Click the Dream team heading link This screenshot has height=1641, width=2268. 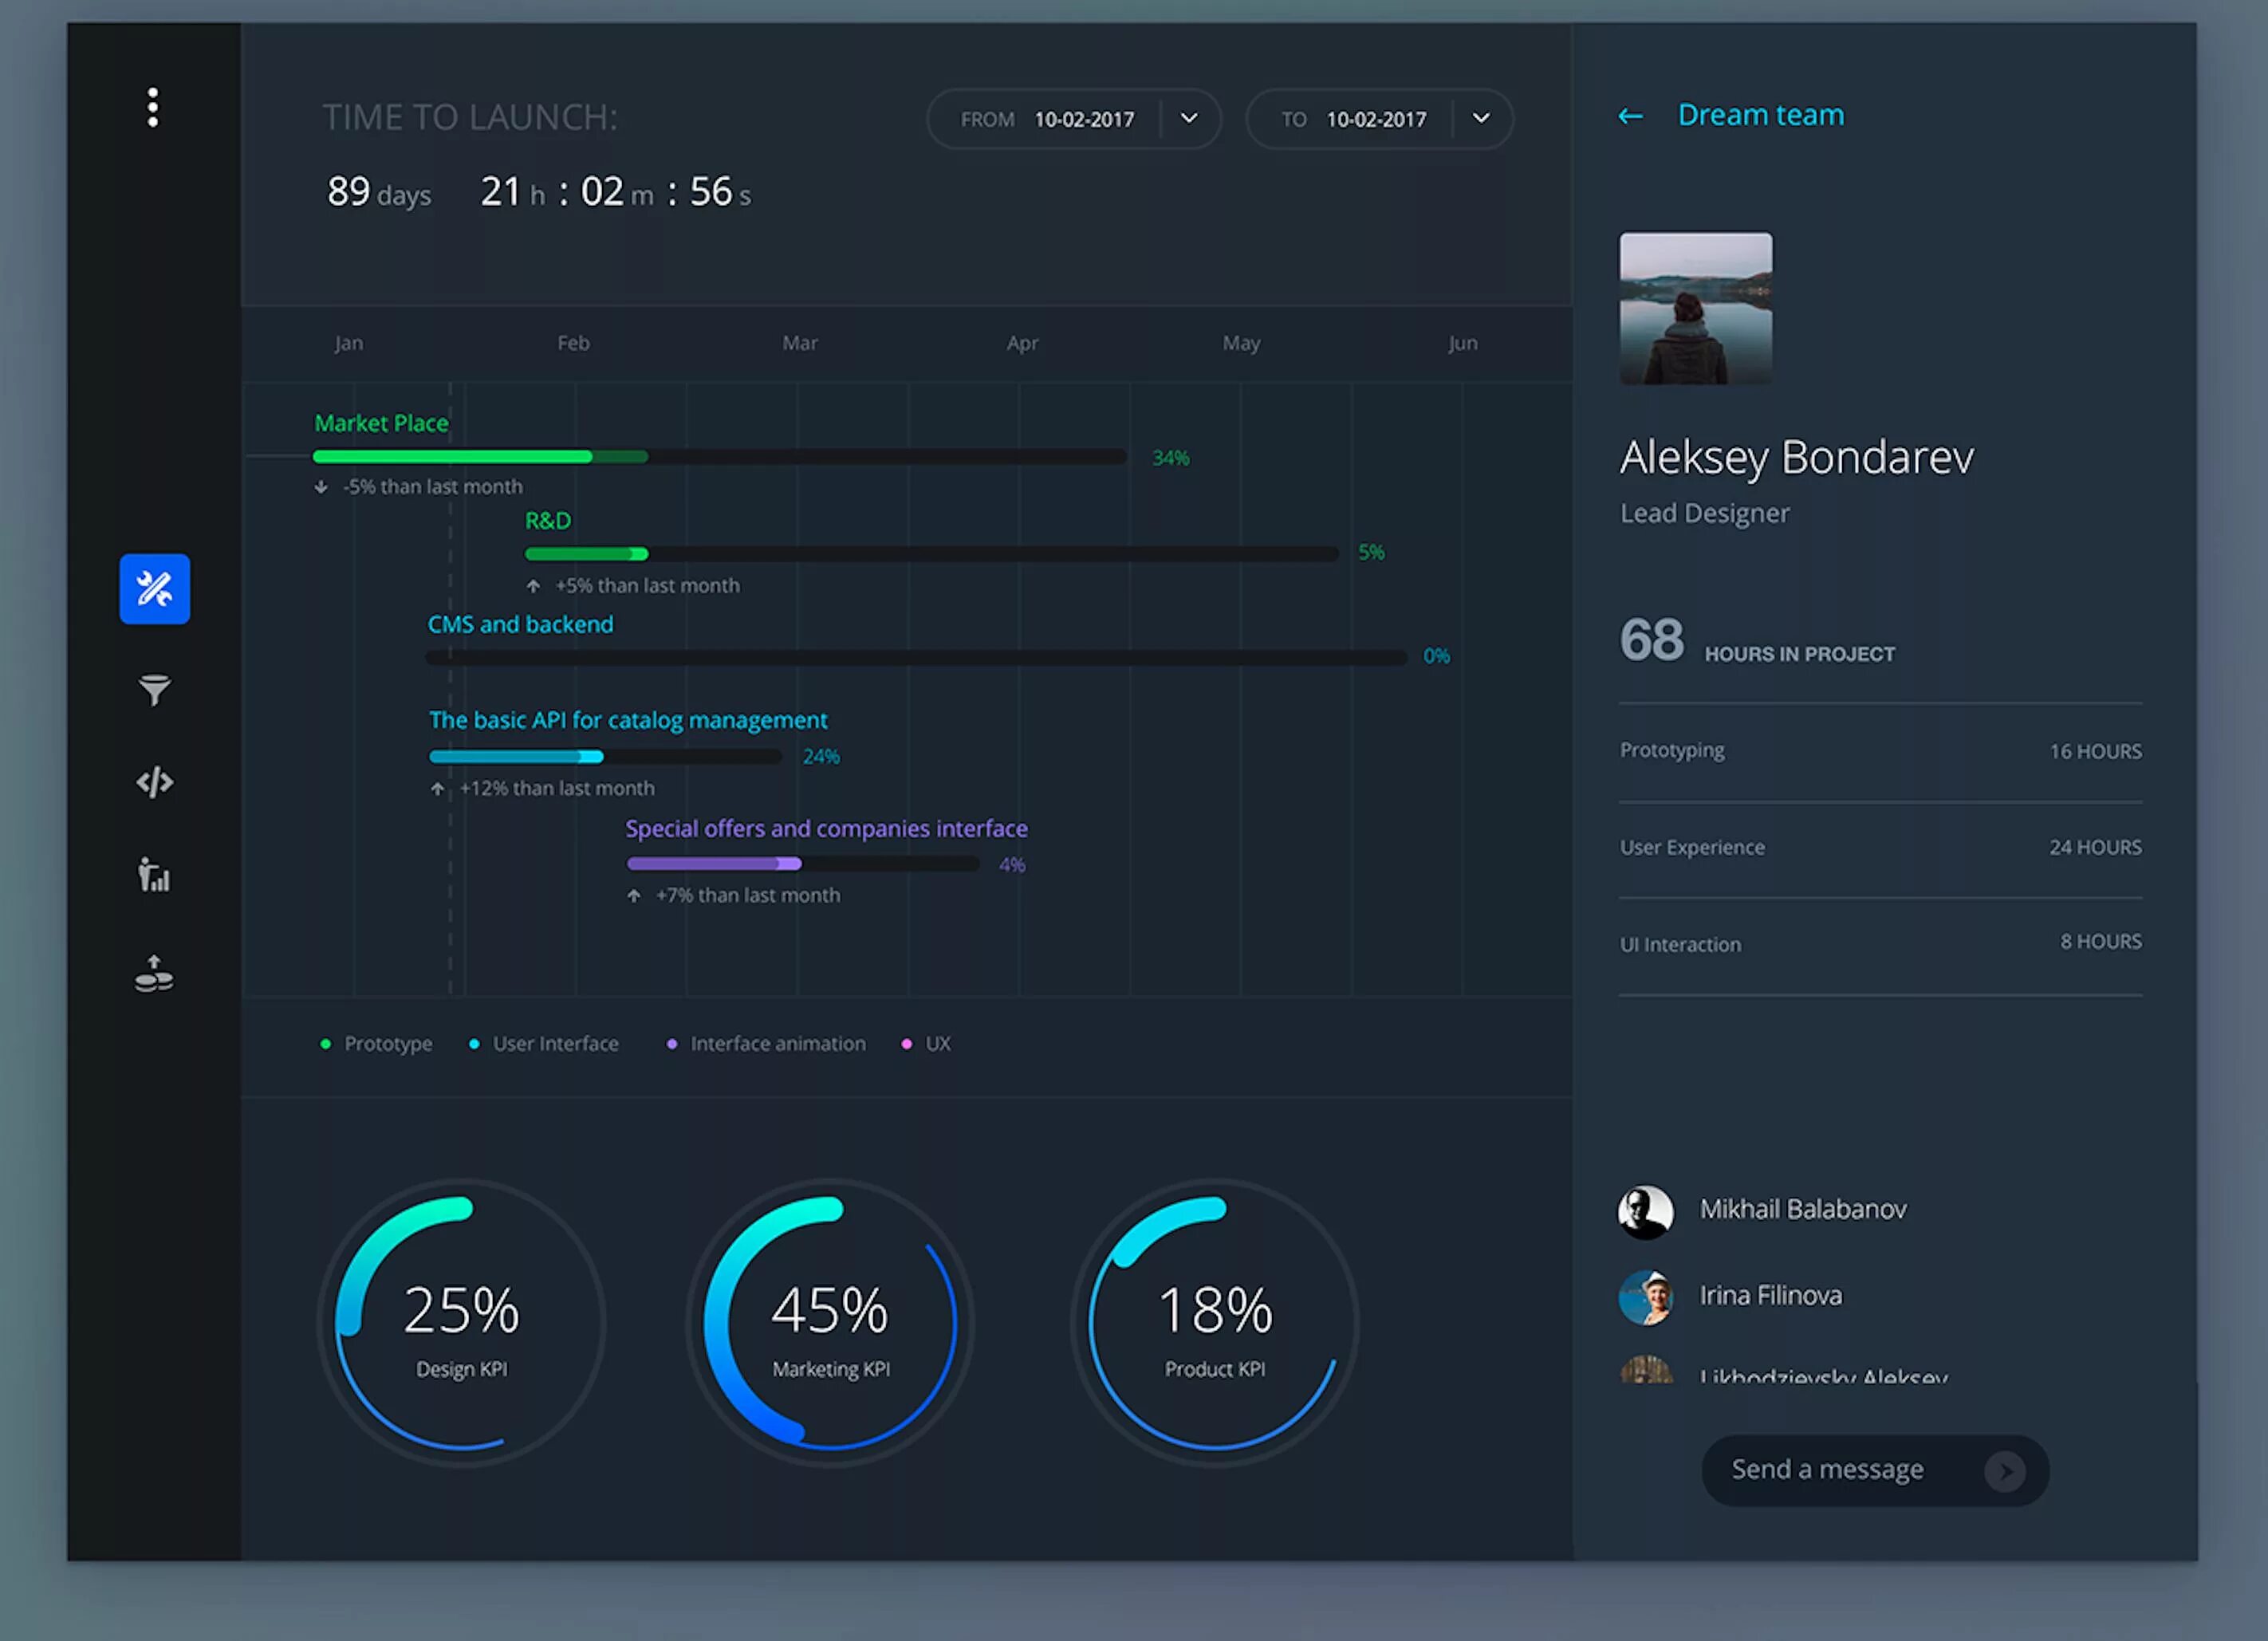[x=1760, y=115]
